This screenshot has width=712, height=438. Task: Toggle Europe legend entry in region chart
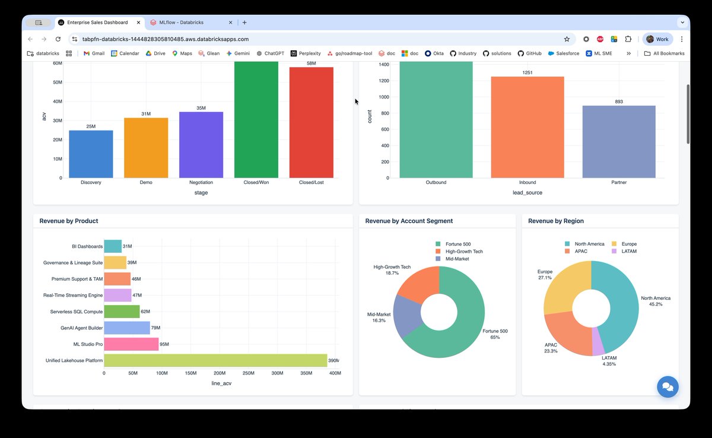click(624, 244)
